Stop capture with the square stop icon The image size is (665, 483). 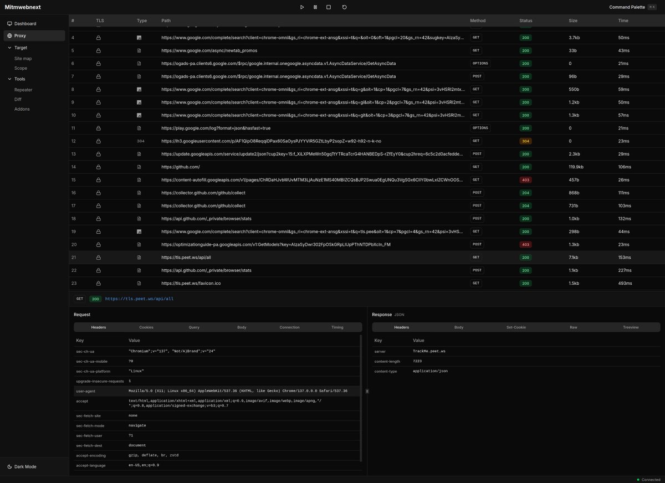329,7
